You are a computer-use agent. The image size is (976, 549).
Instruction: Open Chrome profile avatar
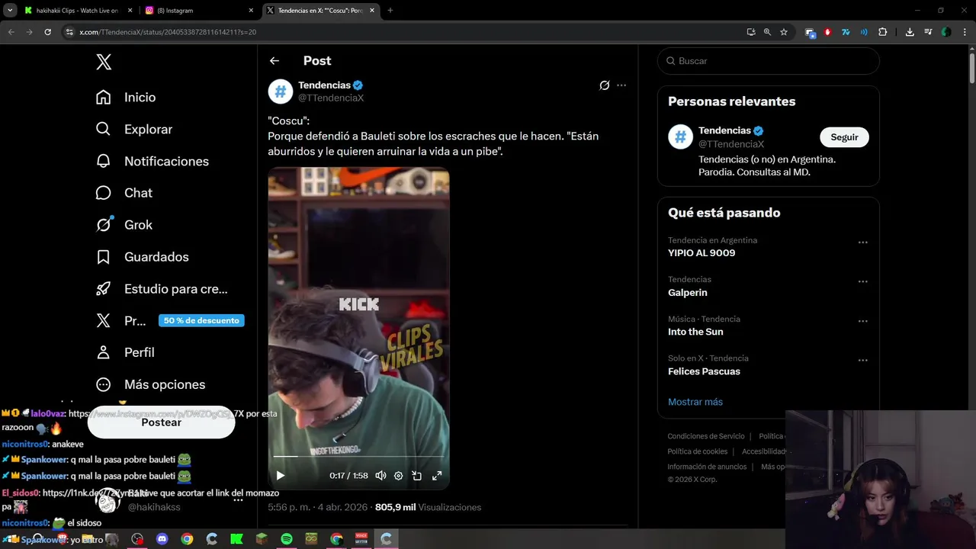click(x=946, y=32)
